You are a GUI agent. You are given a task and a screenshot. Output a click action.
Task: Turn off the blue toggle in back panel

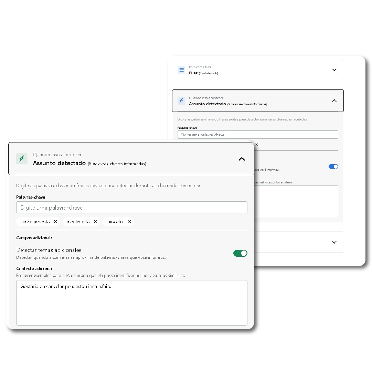click(x=333, y=167)
